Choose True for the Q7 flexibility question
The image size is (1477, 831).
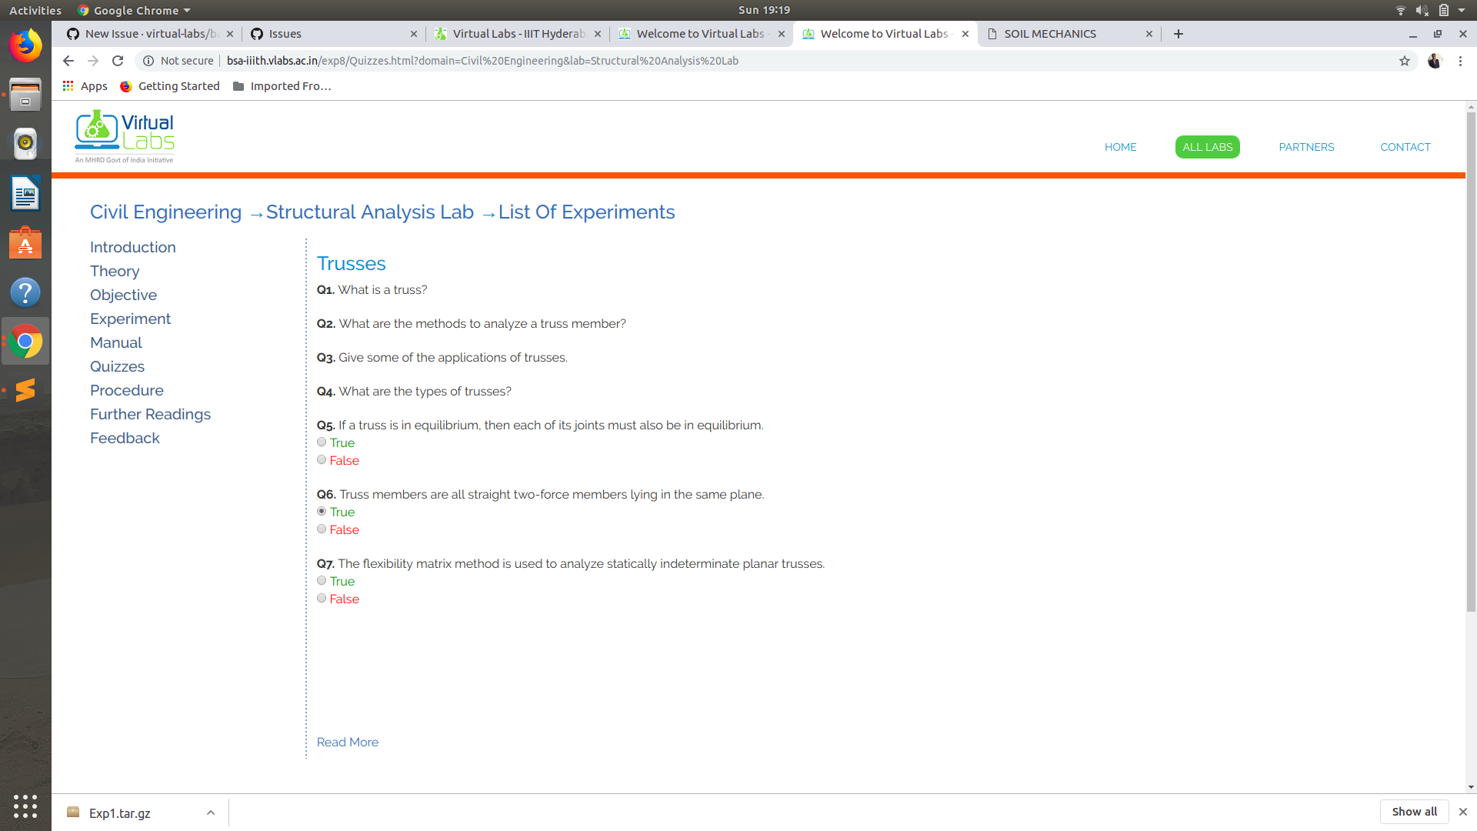(322, 580)
